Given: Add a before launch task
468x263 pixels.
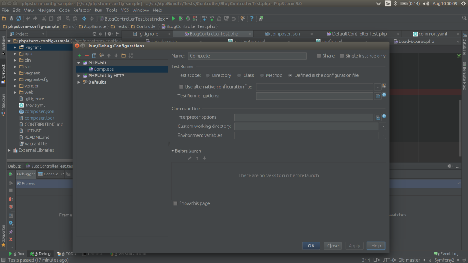Looking at the screenshot, I should coord(175,158).
